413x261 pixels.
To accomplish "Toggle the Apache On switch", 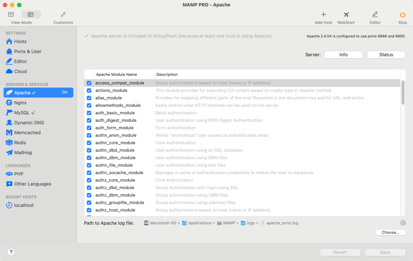I will click(x=65, y=92).
